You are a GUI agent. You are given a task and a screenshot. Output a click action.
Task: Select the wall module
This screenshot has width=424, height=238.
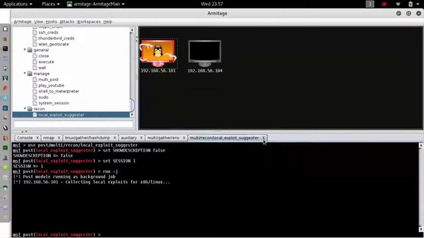42,67
